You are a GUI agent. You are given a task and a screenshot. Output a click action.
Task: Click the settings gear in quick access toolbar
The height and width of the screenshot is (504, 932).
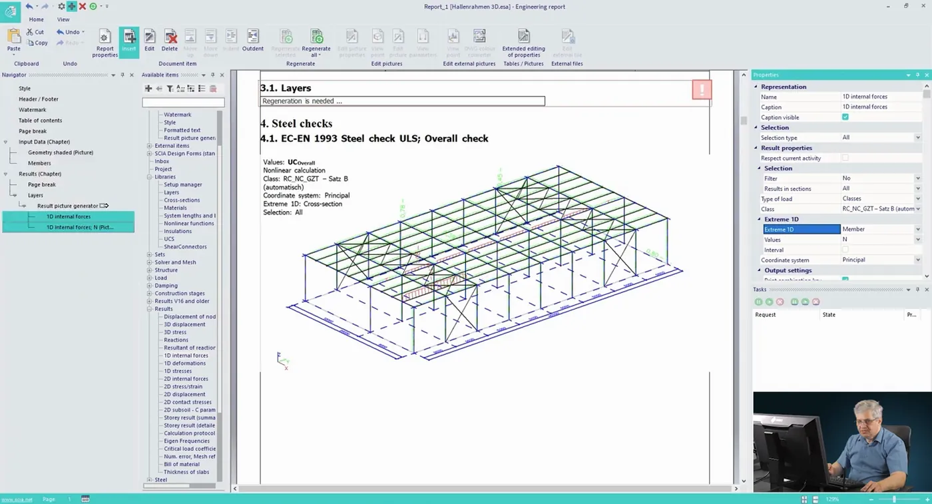point(61,6)
